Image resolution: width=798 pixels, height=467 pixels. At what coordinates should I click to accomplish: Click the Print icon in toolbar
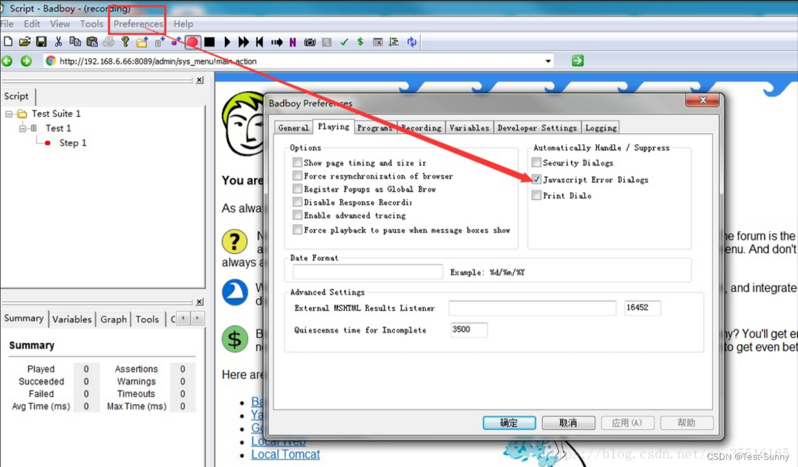(x=108, y=42)
